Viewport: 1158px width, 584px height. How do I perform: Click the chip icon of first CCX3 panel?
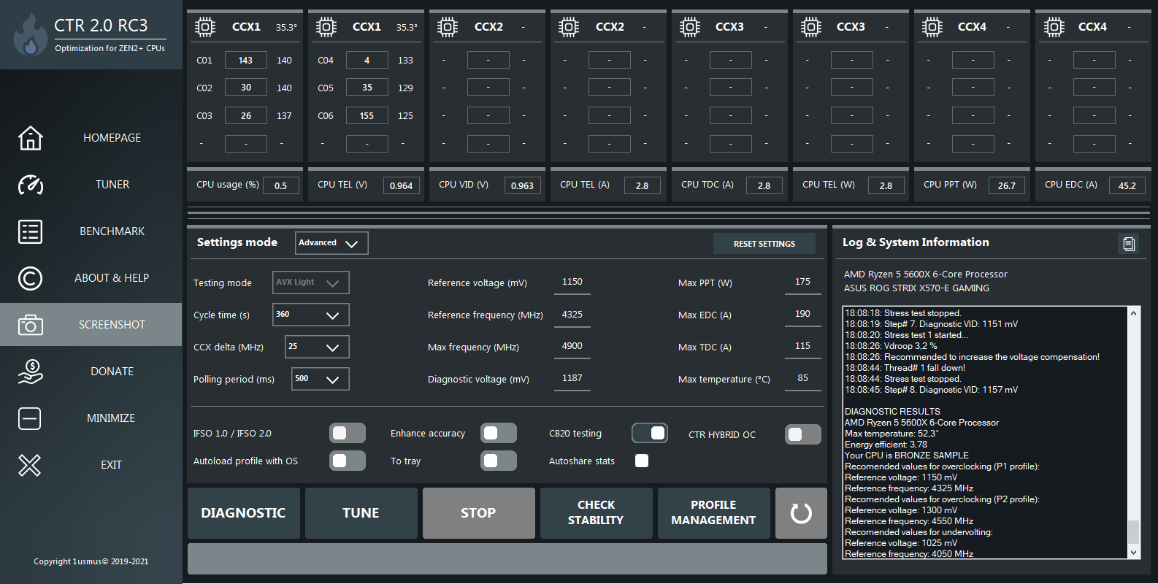[690, 28]
